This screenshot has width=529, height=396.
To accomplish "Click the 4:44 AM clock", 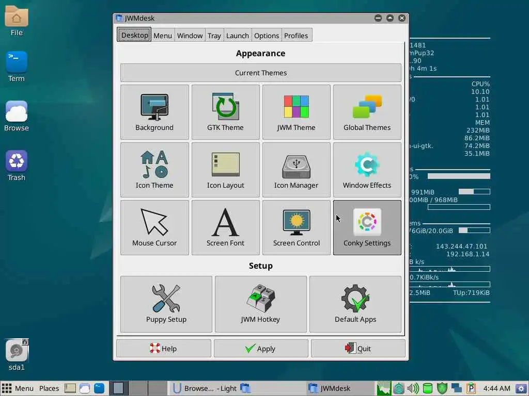I will pos(496,388).
